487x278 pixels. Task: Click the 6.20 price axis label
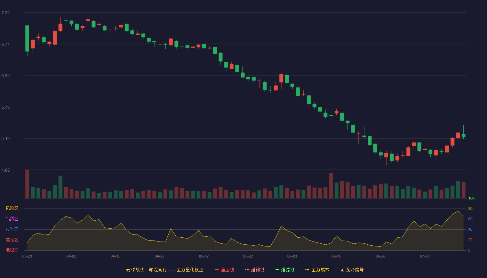click(6, 76)
